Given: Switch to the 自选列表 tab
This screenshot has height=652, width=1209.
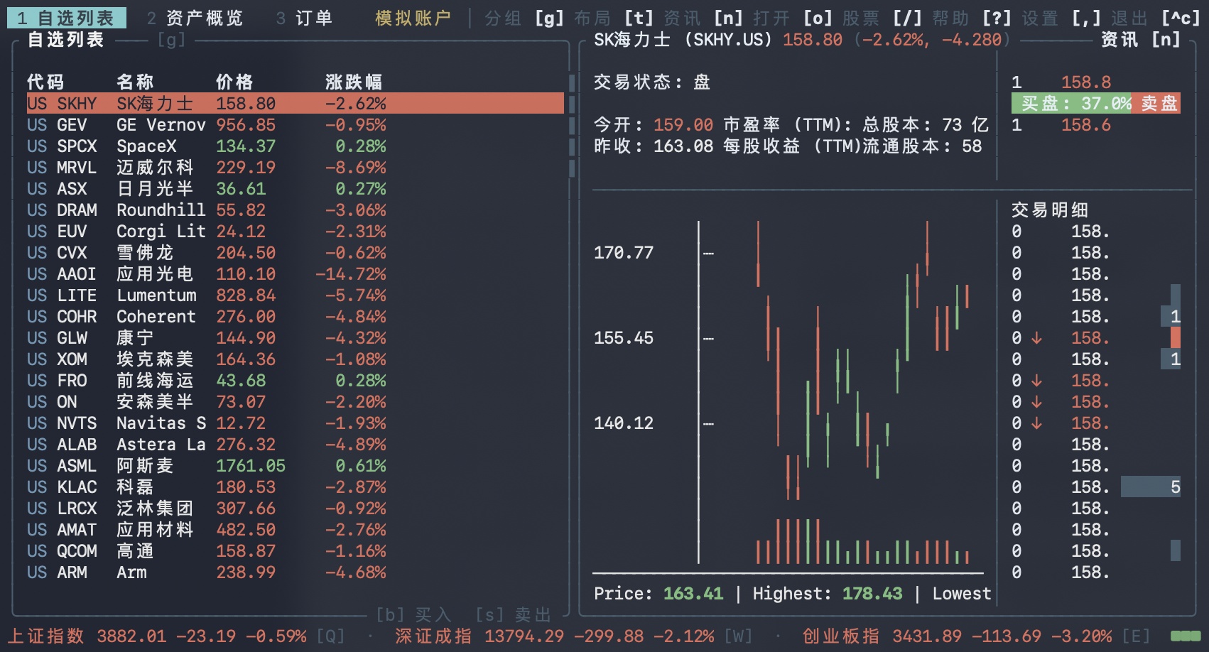Looking at the screenshot, I should pos(66,18).
